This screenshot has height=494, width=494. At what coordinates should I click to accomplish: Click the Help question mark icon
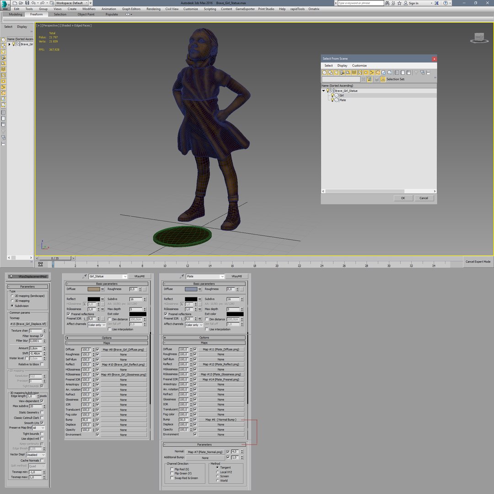pyautogui.click(x=446, y=3)
